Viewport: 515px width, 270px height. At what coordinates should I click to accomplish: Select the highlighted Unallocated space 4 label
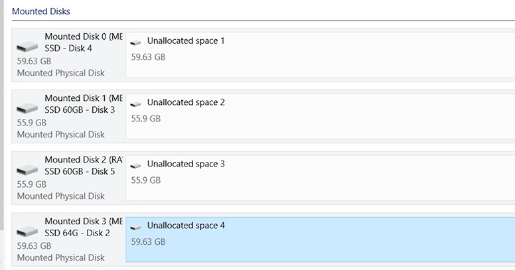pos(186,226)
